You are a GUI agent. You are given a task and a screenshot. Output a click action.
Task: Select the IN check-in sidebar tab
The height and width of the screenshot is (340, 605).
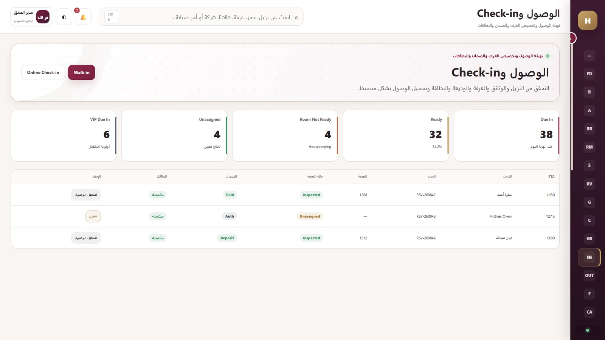point(589,257)
